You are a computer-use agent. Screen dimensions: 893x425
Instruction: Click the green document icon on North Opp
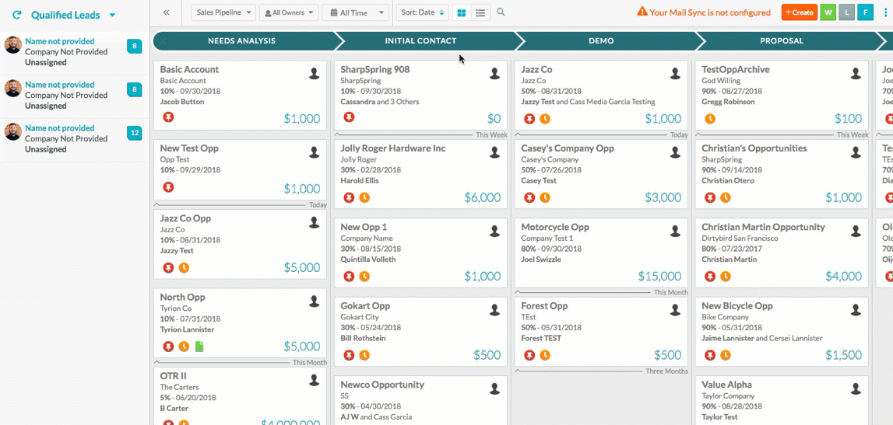tap(199, 347)
